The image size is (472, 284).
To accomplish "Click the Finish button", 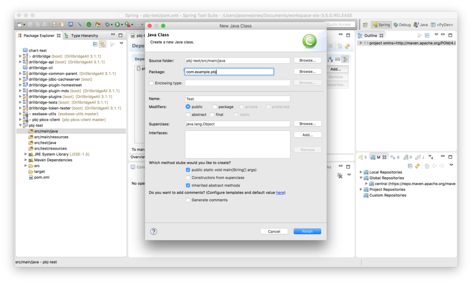I will coord(307,231).
